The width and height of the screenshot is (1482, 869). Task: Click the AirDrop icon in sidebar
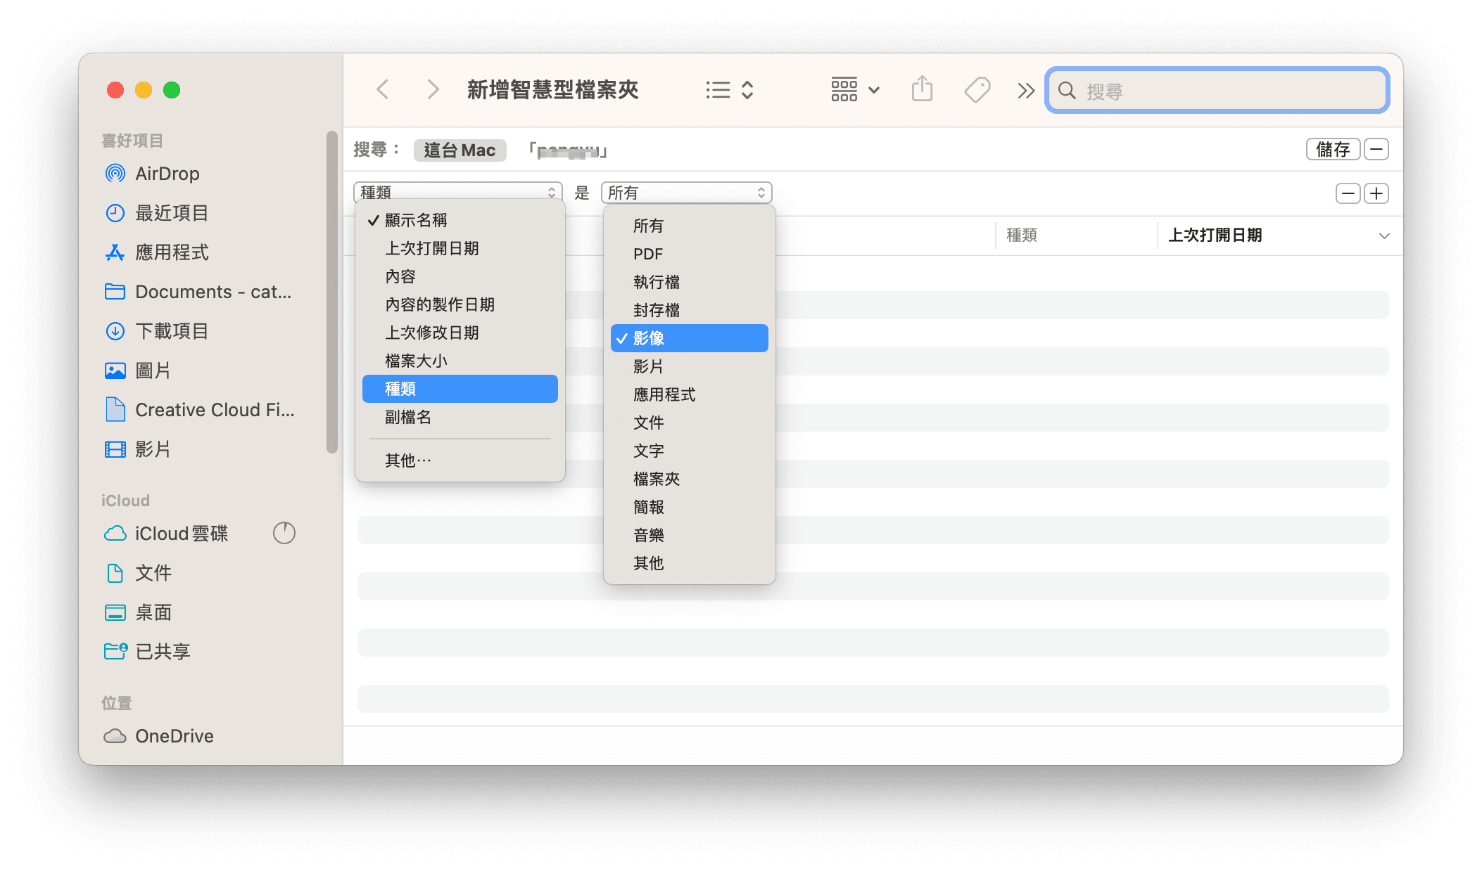click(114, 174)
